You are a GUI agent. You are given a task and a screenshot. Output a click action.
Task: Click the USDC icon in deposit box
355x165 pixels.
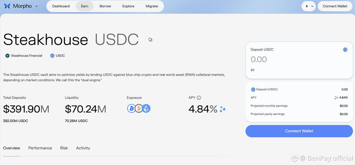coord(345,50)
